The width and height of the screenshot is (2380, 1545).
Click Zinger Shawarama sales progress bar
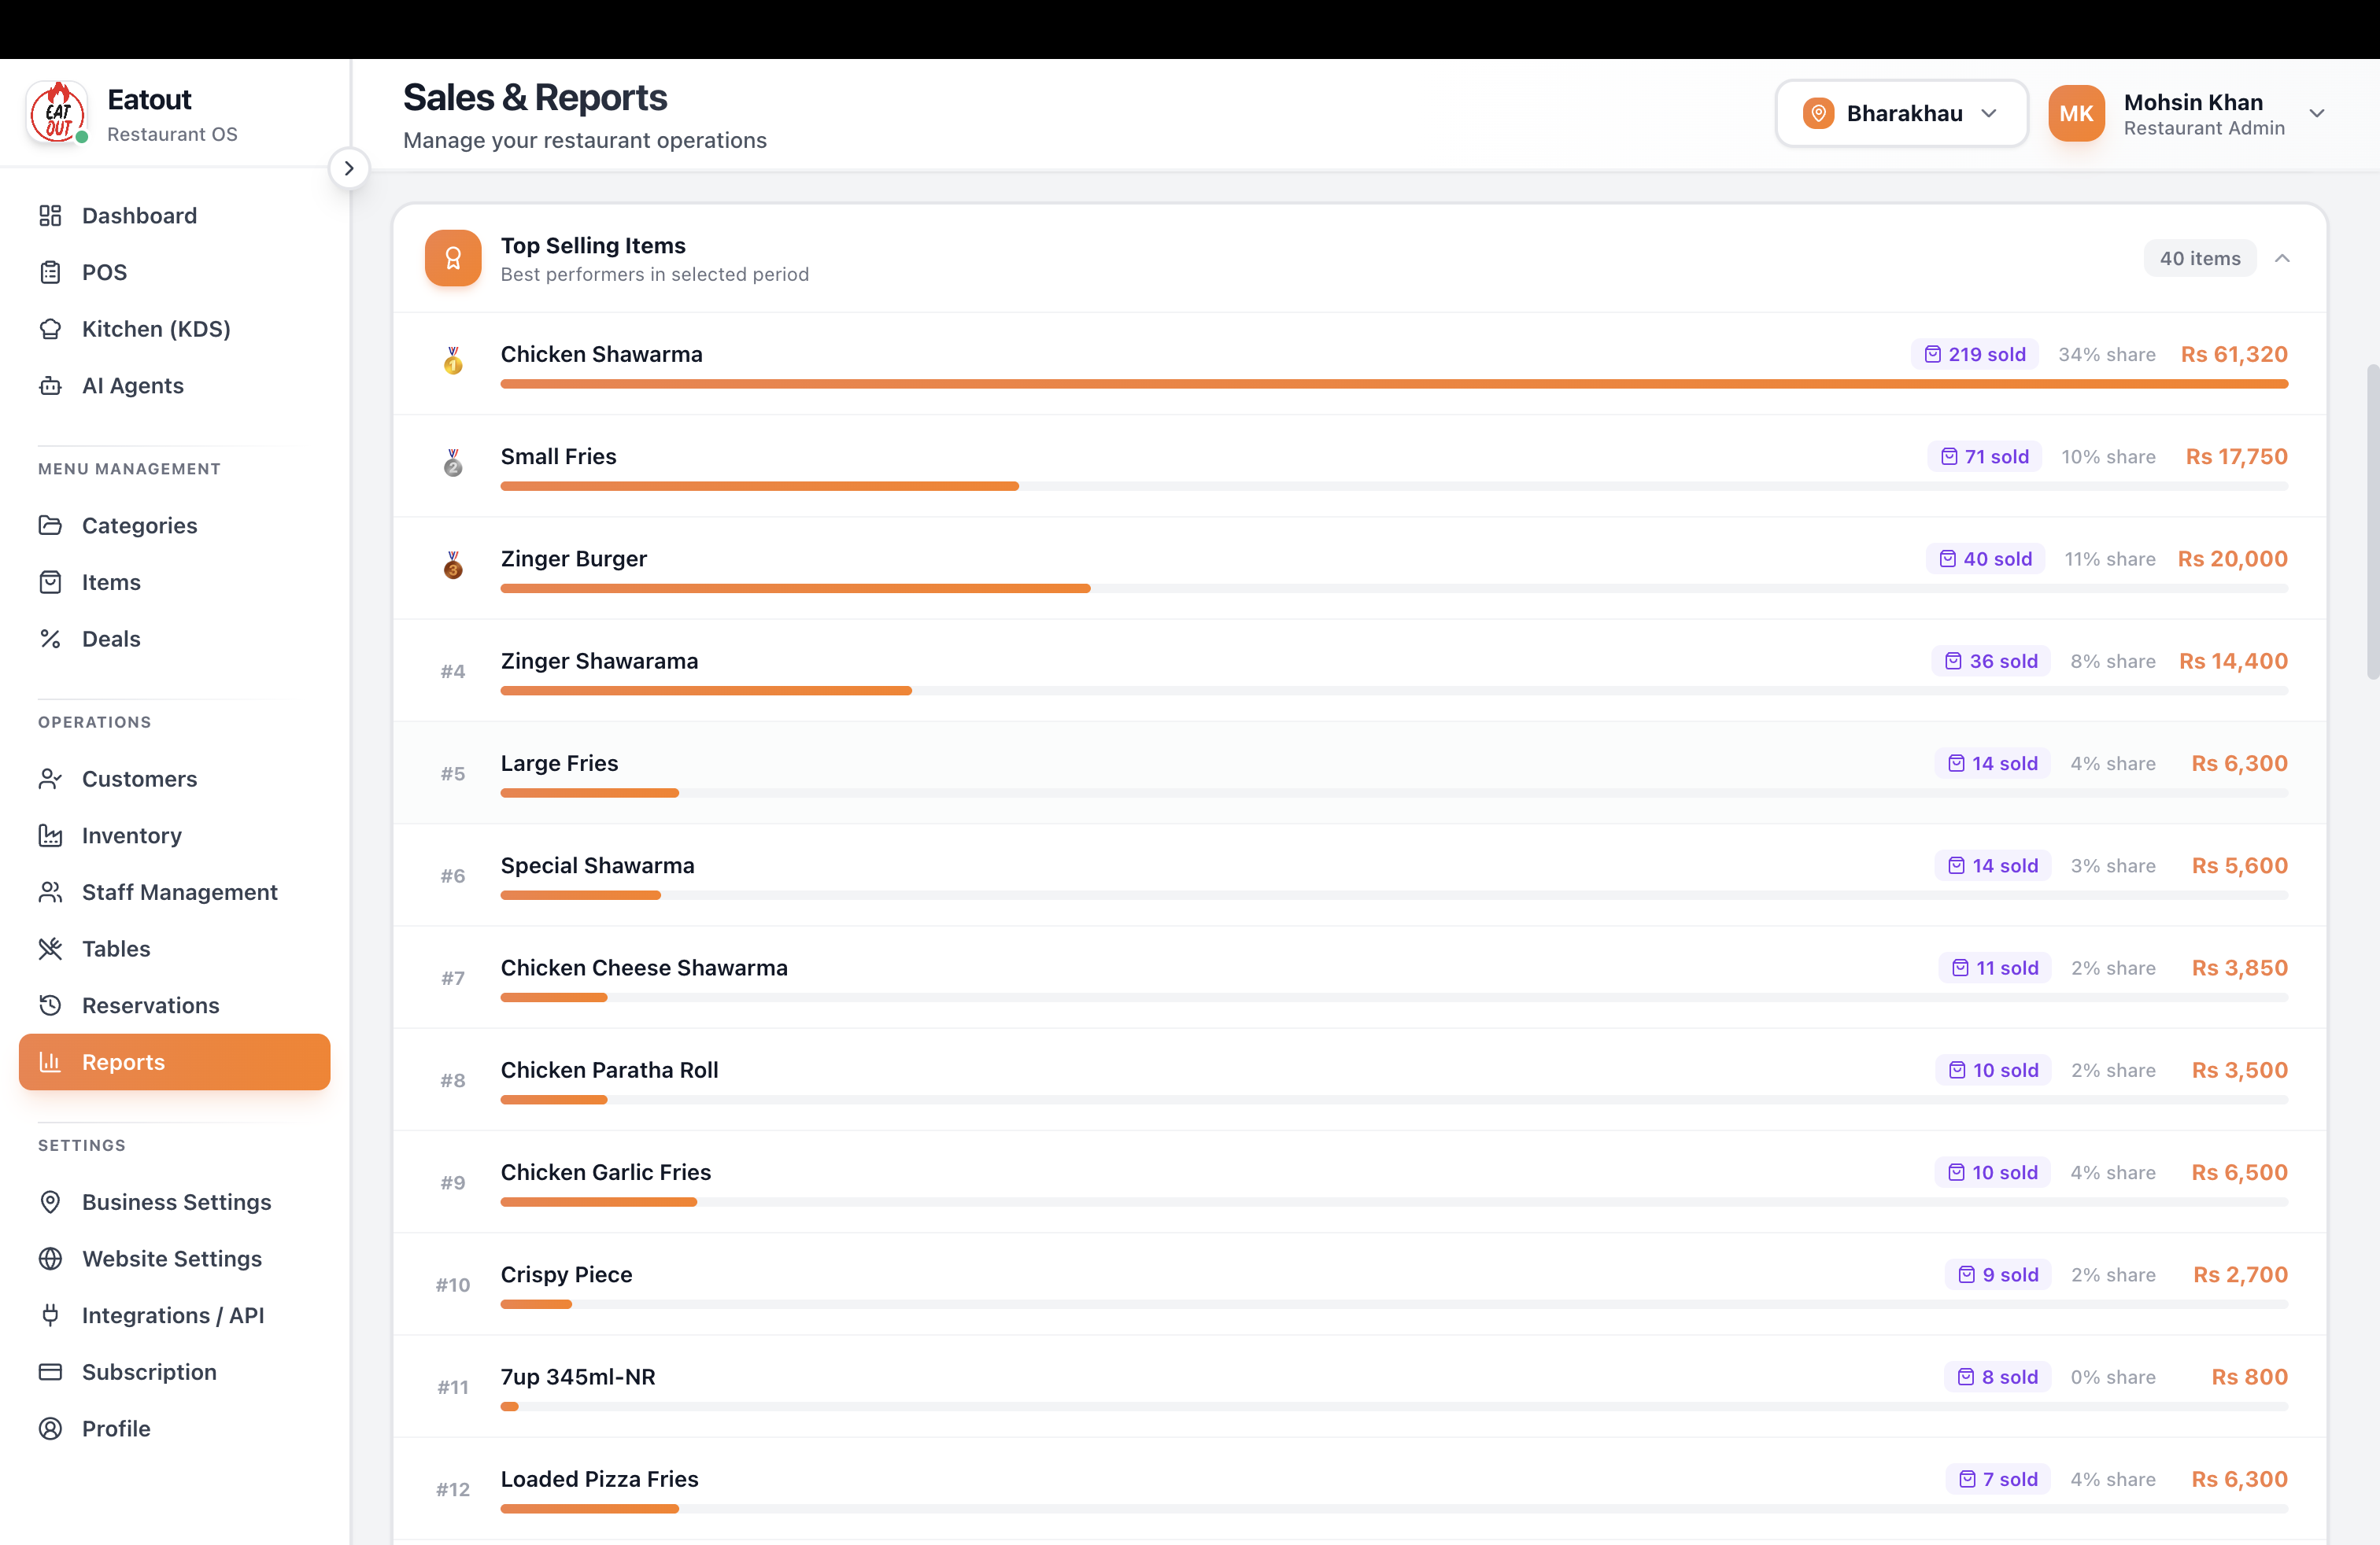click(x=1394, y=691)
